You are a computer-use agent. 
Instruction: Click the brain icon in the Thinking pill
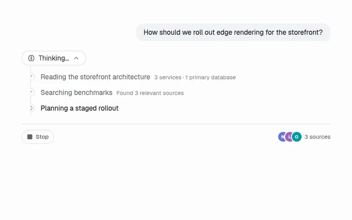(31, 59)
